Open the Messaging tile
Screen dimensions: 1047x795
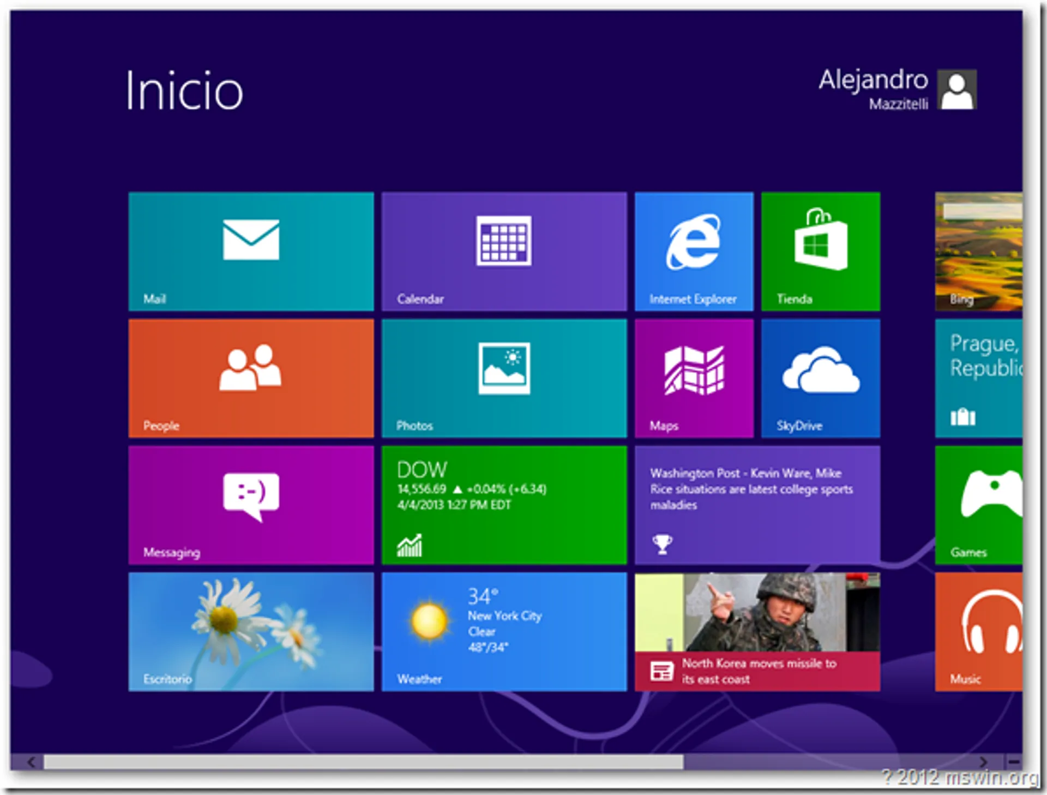(251, 505)
